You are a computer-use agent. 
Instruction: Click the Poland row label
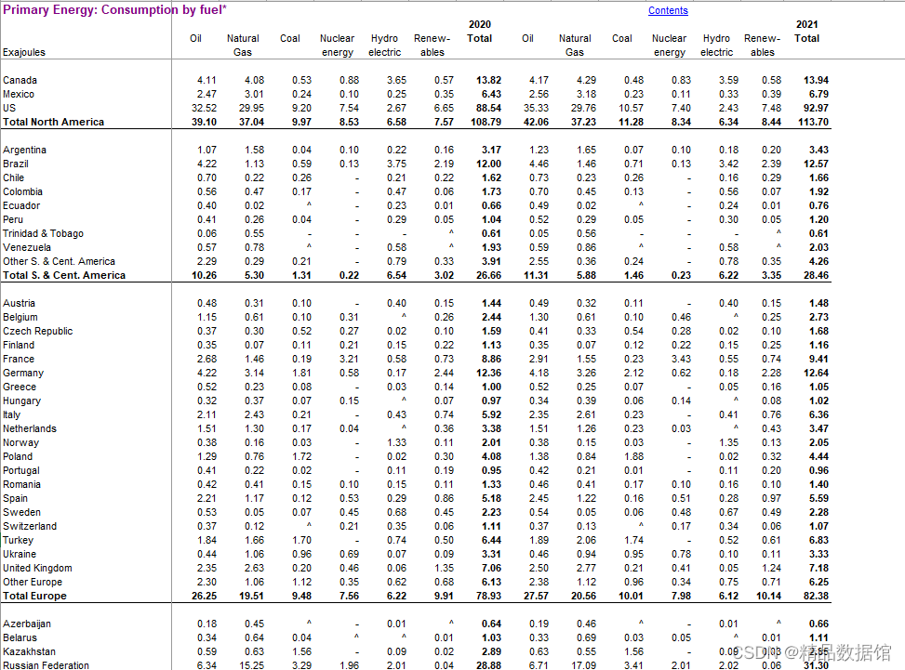[18, 456]
